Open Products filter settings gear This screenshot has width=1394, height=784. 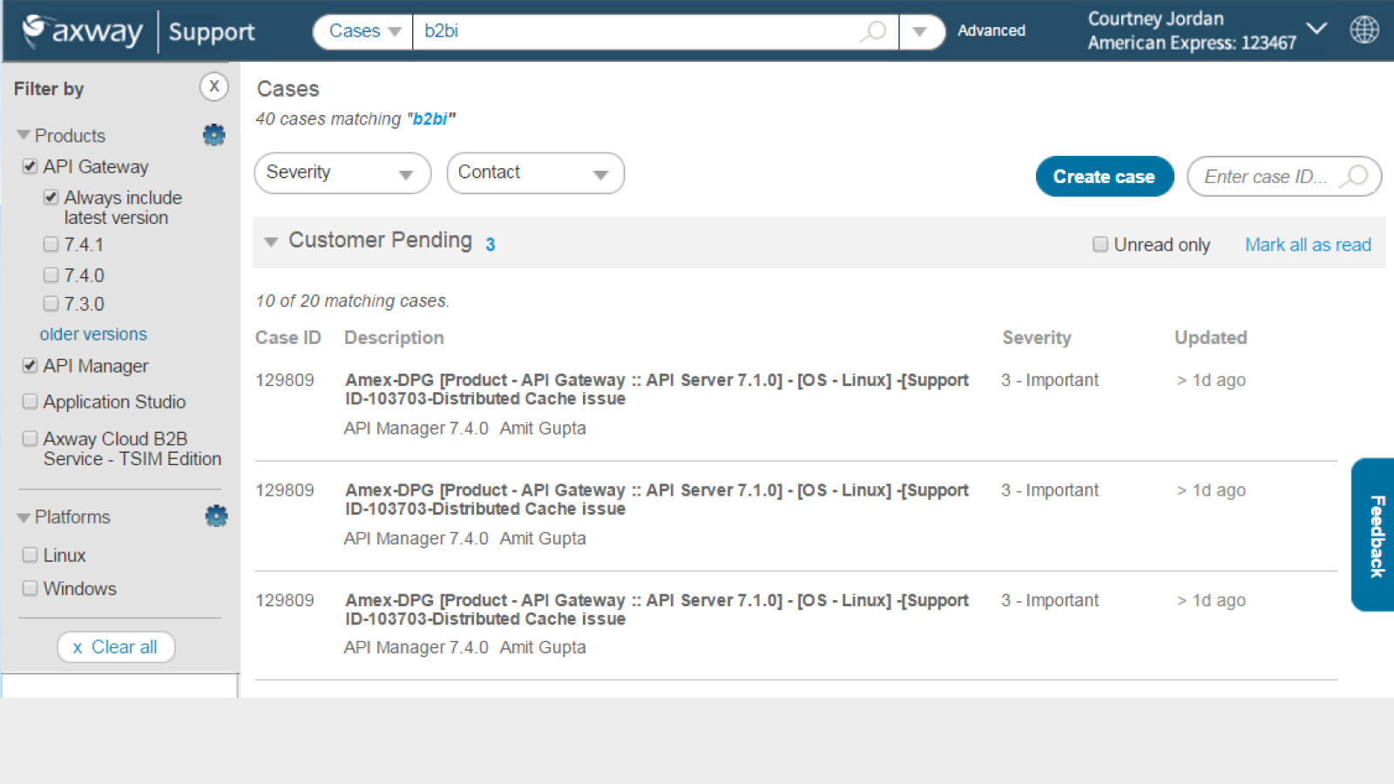coord(214,135)
